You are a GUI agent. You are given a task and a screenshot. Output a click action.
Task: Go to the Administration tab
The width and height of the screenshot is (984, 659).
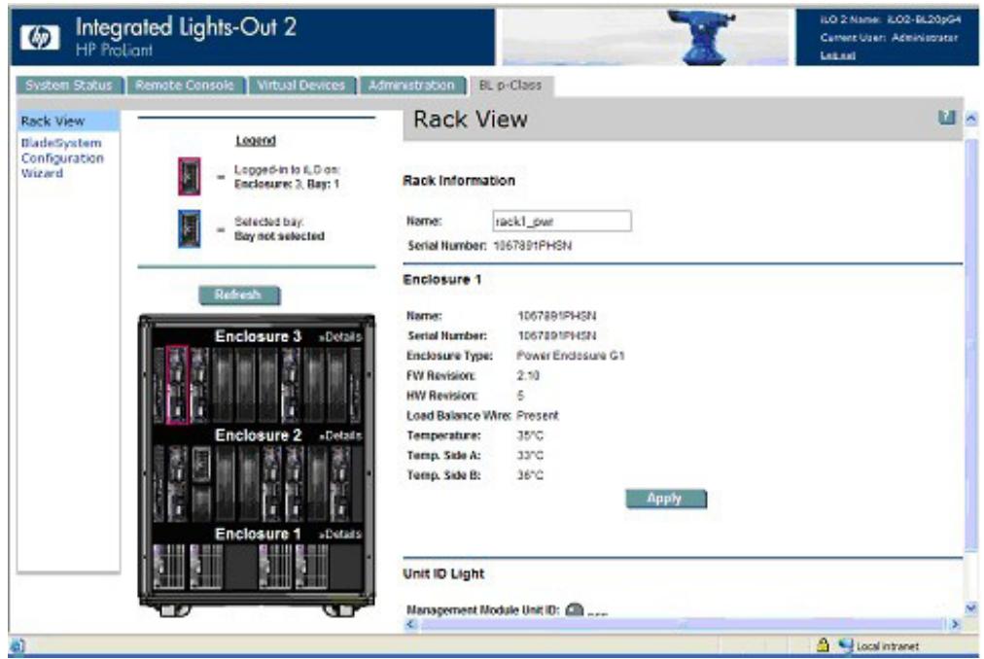tap(411, 86)
